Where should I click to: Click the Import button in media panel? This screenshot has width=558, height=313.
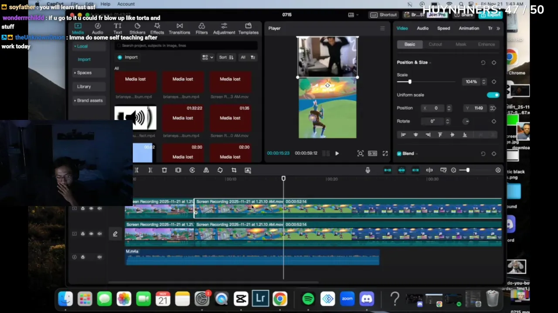(127, 57)
